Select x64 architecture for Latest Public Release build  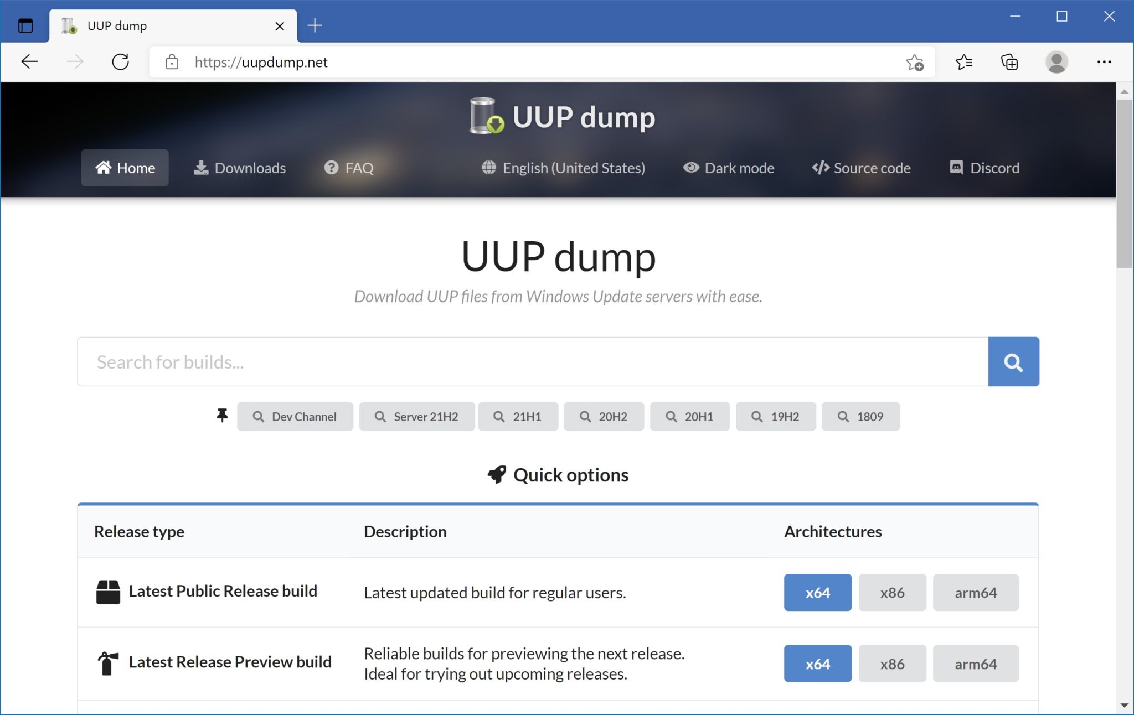click(x=817, y=592)
